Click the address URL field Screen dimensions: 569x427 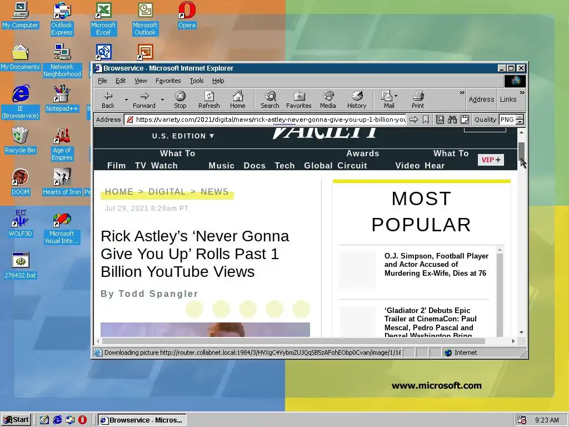(265, 120)
